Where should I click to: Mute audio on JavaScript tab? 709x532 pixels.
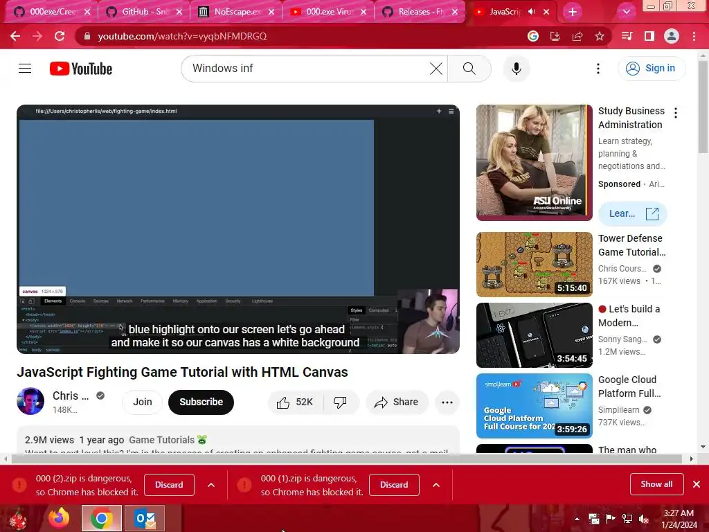pyautogui.click(x=531, y=12)
